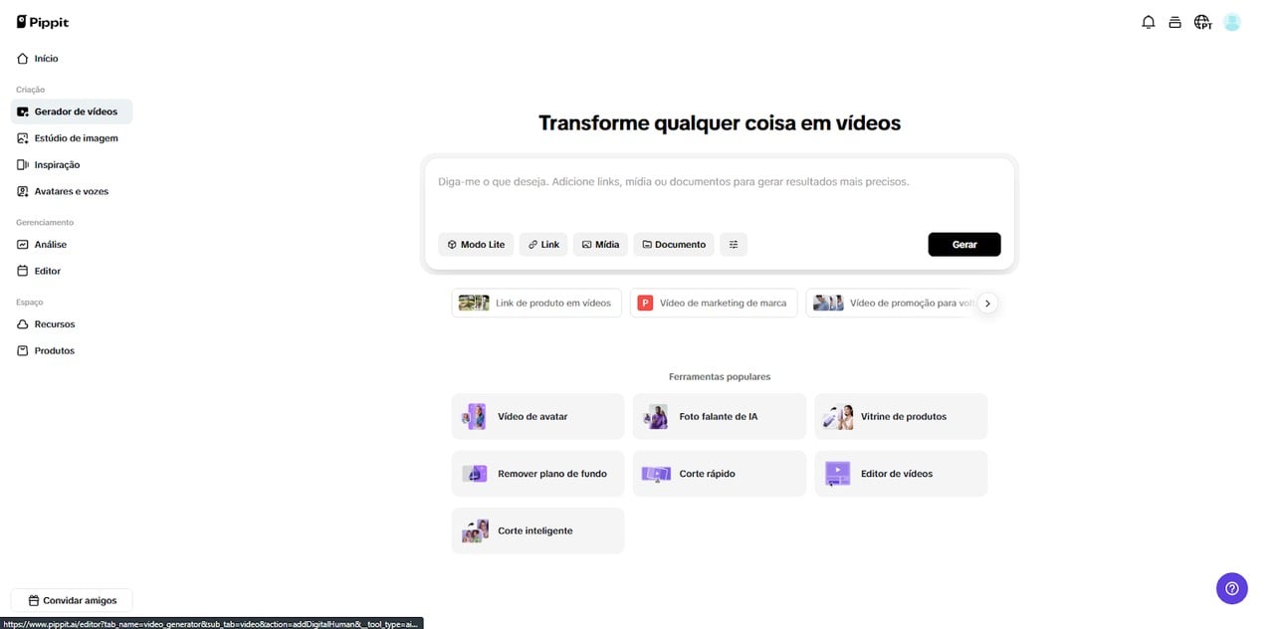Select the Link de produto em vídeos suggestion

click(536, 304)
